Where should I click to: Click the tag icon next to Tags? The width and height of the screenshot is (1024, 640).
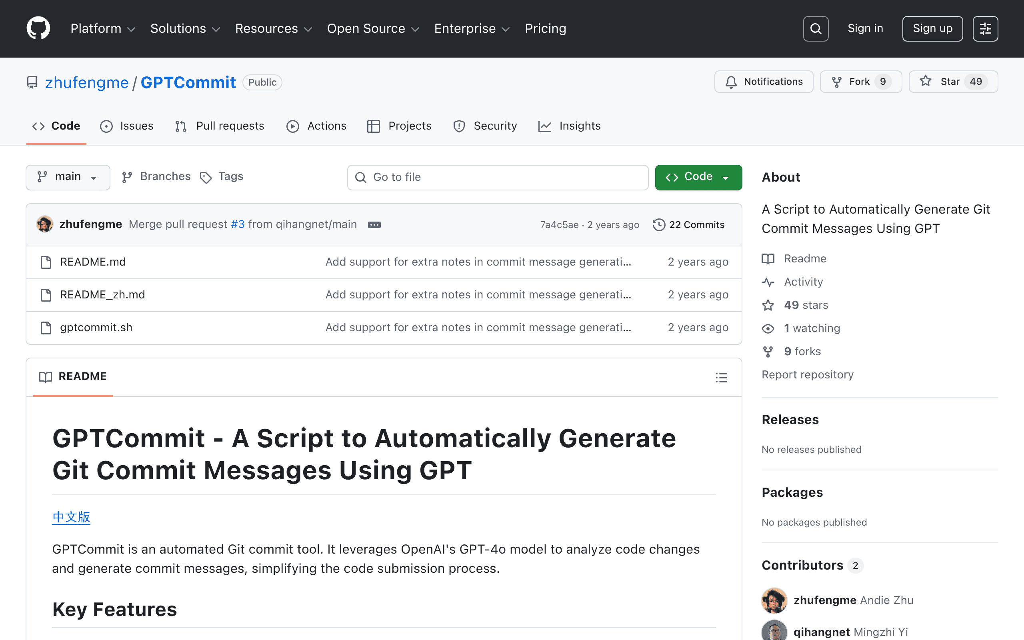[x=206, y=178]
